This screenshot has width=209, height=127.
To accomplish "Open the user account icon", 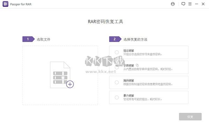I will click(173, 4).
